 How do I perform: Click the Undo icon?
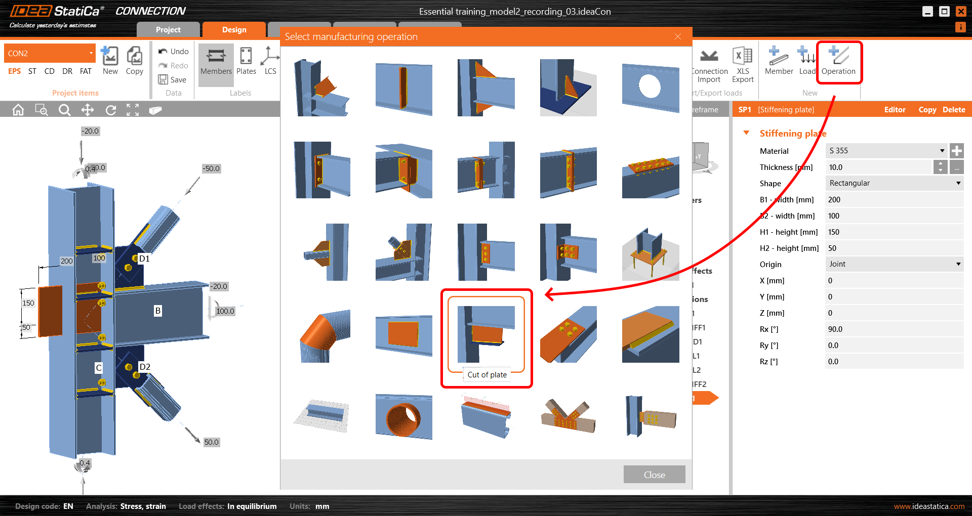pos(173,51)
